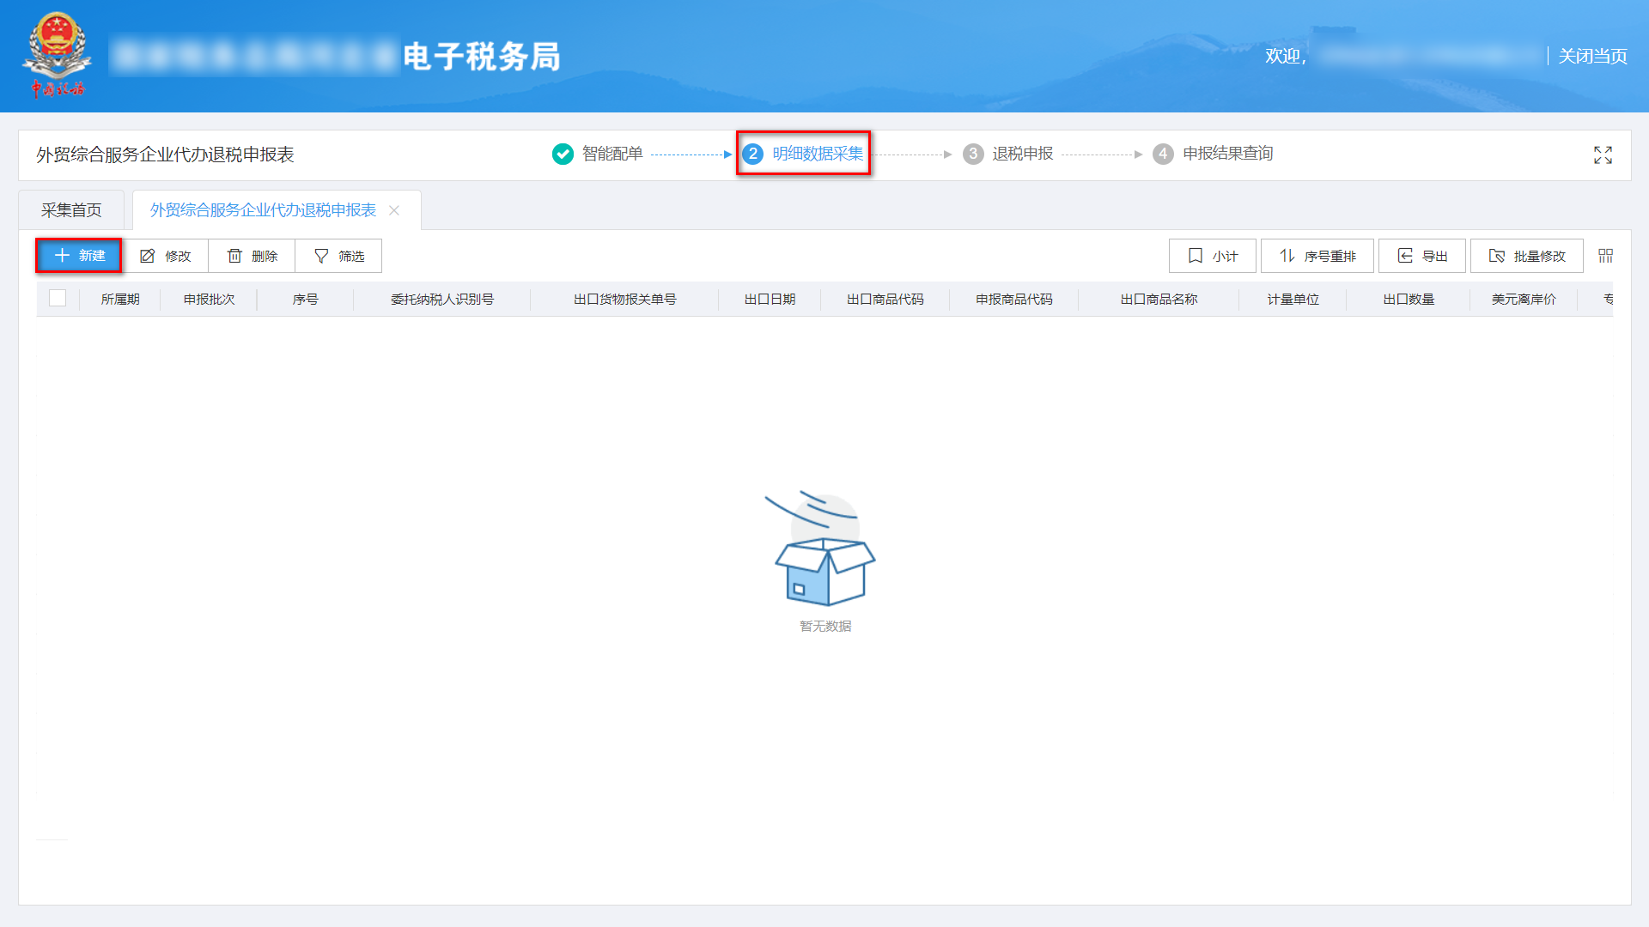Close the 申报表 tab with its X
This screenshot has width=1649, height=927.
[394, 209]
